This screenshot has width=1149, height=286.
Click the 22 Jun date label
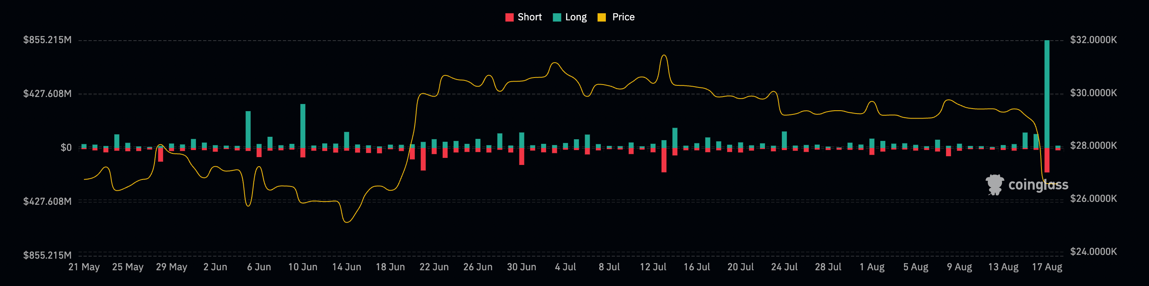click(x=434, y=267)
